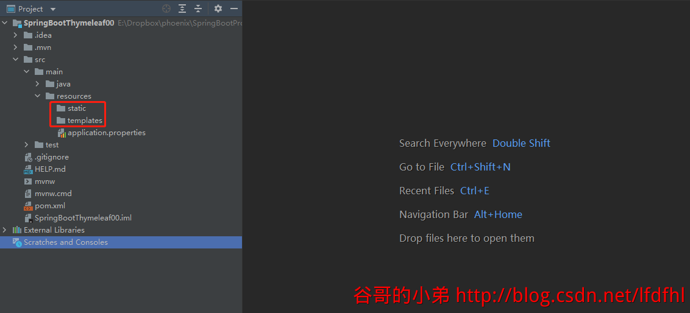
Task: Collapse the resources folder
Action: pos(38,96)
